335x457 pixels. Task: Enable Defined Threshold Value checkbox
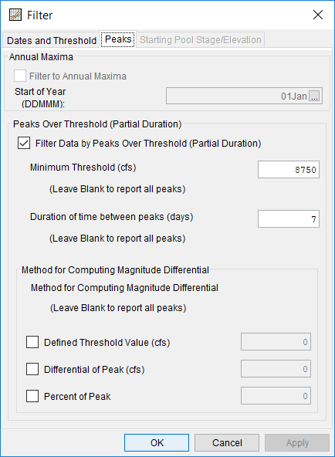[32, 342]
